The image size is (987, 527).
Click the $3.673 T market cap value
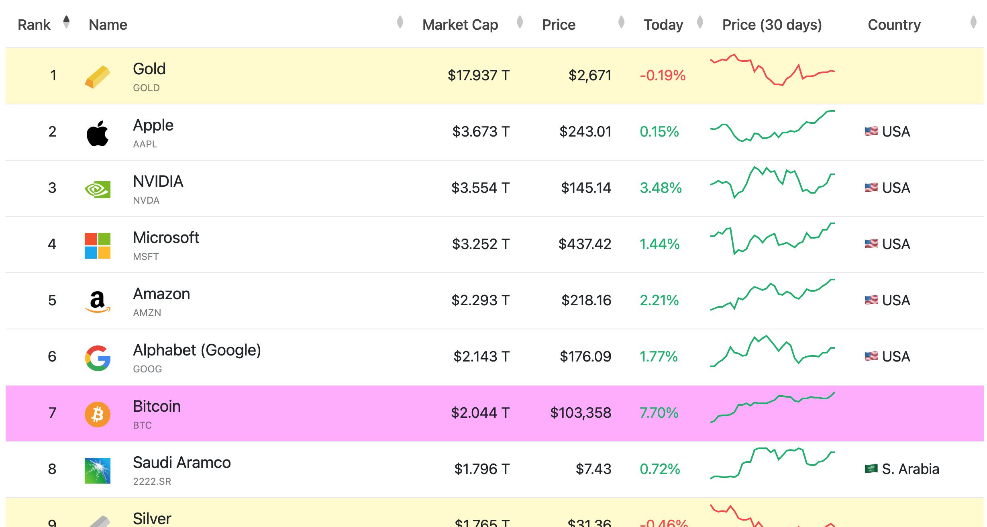[x=481, y=131]
